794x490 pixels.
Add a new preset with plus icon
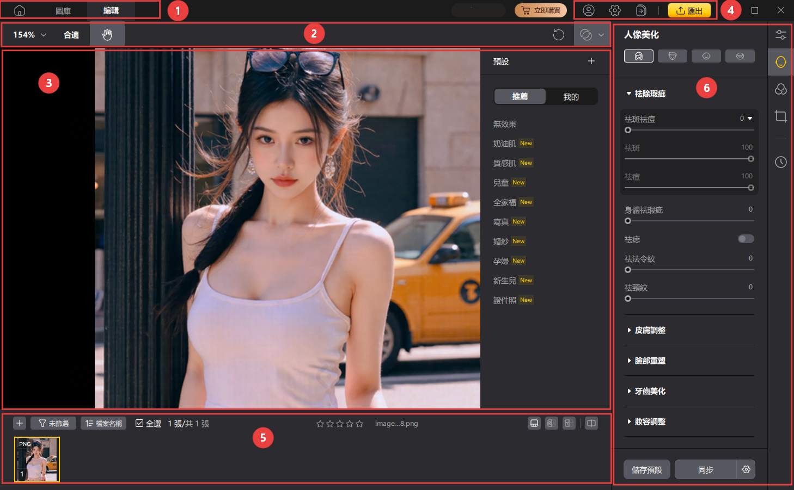click(x=591, y=61)
